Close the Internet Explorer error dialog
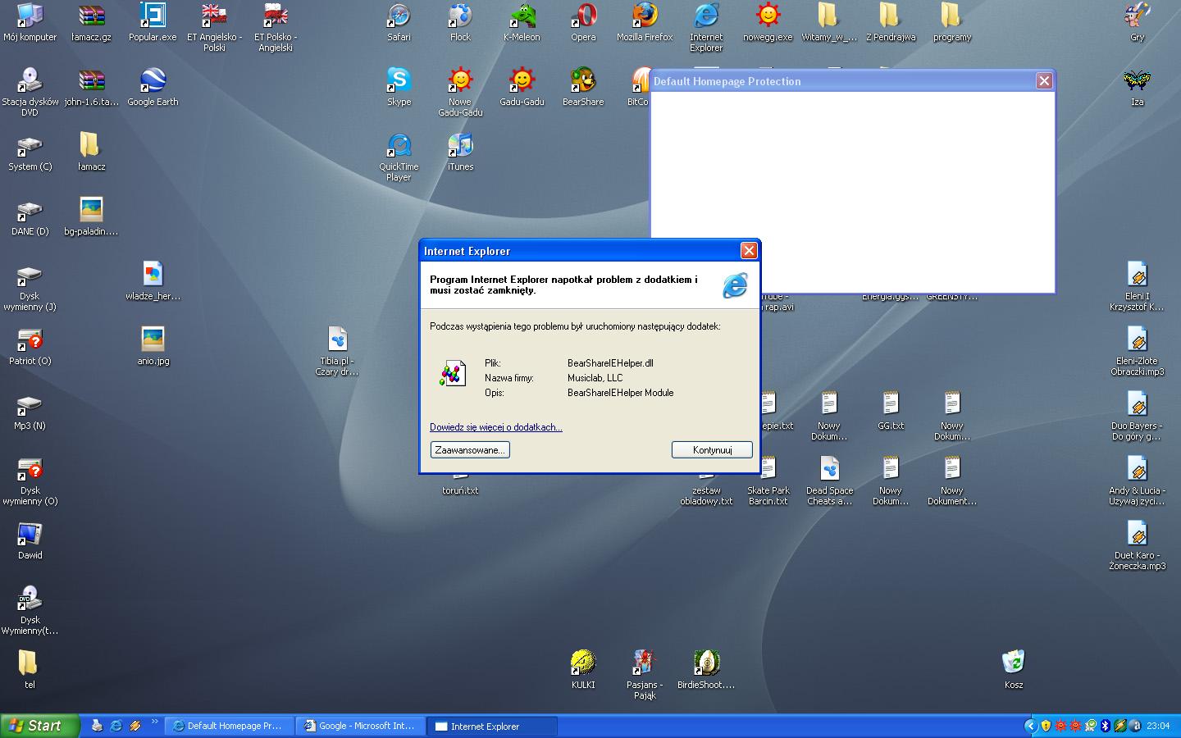The width and height of the screenshot is (1181, 738). [x=749, y=251]
